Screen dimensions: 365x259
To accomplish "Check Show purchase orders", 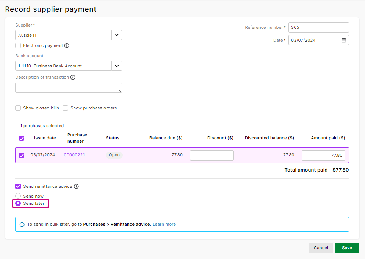I will pos(65,108).
